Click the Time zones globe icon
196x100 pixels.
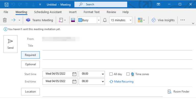(132, 74)
